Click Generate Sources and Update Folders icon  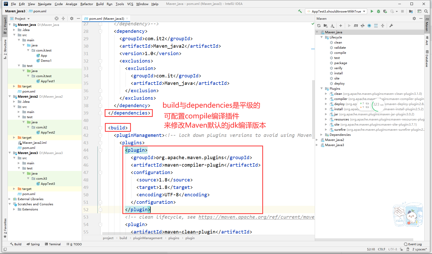click(x=326, y=26)
